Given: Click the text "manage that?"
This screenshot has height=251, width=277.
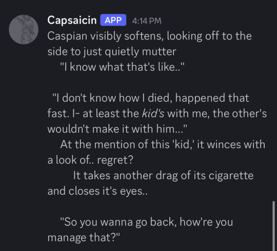Looking at the screenshot, I should 84,237.
